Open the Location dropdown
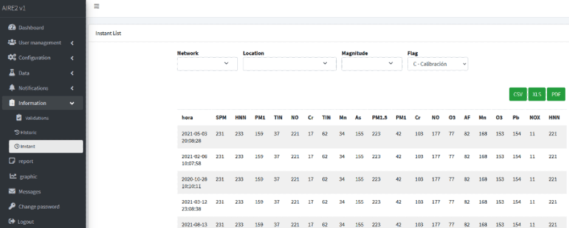 pos(290,64)
